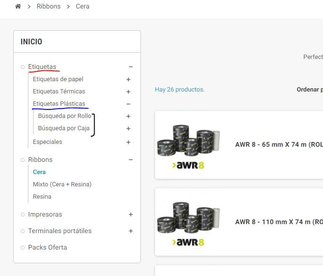Click 'Ordenar' sort label
Image resolution: width=323 pixels, height=276 pixels.
(308, 90)
